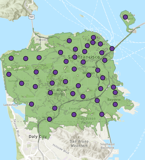Select the Visitacion Valley label
The image size is (145, 160).
click(x=87, y=120)
